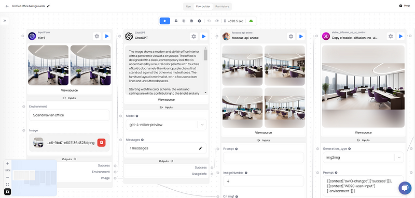
Task: Open View source under the start node images
Action: coord(70,90)
